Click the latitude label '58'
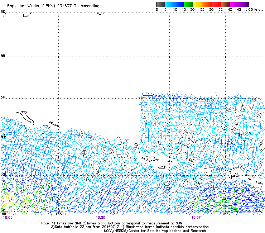Image resolution: width=265 pixels, height=233 pixels. tap(3, 56)
